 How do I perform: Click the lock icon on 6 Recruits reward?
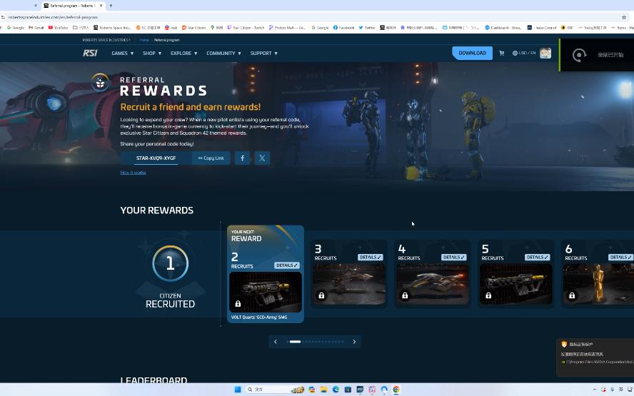click(572, 295)
